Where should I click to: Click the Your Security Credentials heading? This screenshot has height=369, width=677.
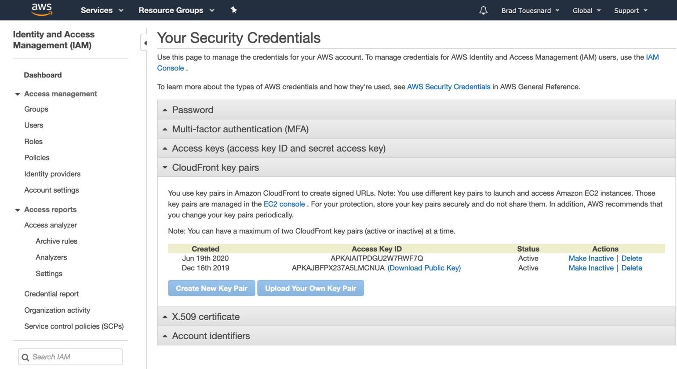pos(239,38)
